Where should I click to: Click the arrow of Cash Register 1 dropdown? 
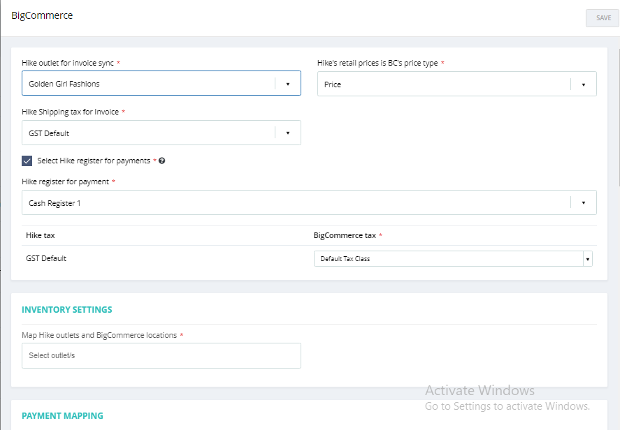[583, 202]
